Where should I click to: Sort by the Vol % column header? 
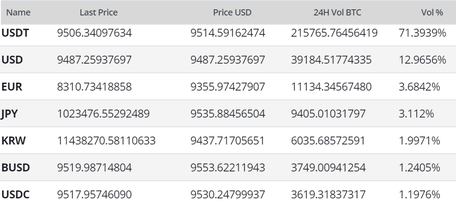[432, 12]
